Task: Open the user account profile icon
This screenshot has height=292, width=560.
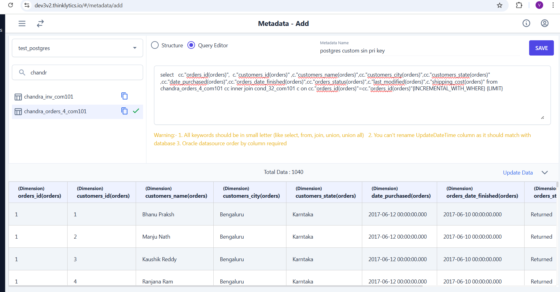Action: (544, 23)
